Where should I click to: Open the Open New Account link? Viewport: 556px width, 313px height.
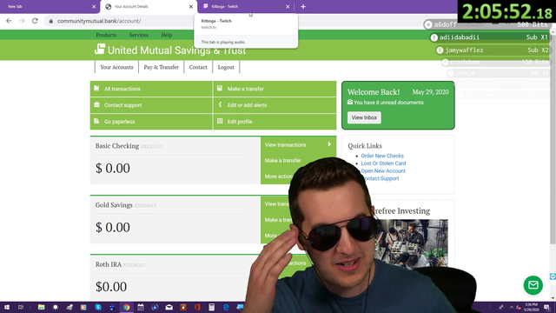pyautogui.click(x=383, y=170)
